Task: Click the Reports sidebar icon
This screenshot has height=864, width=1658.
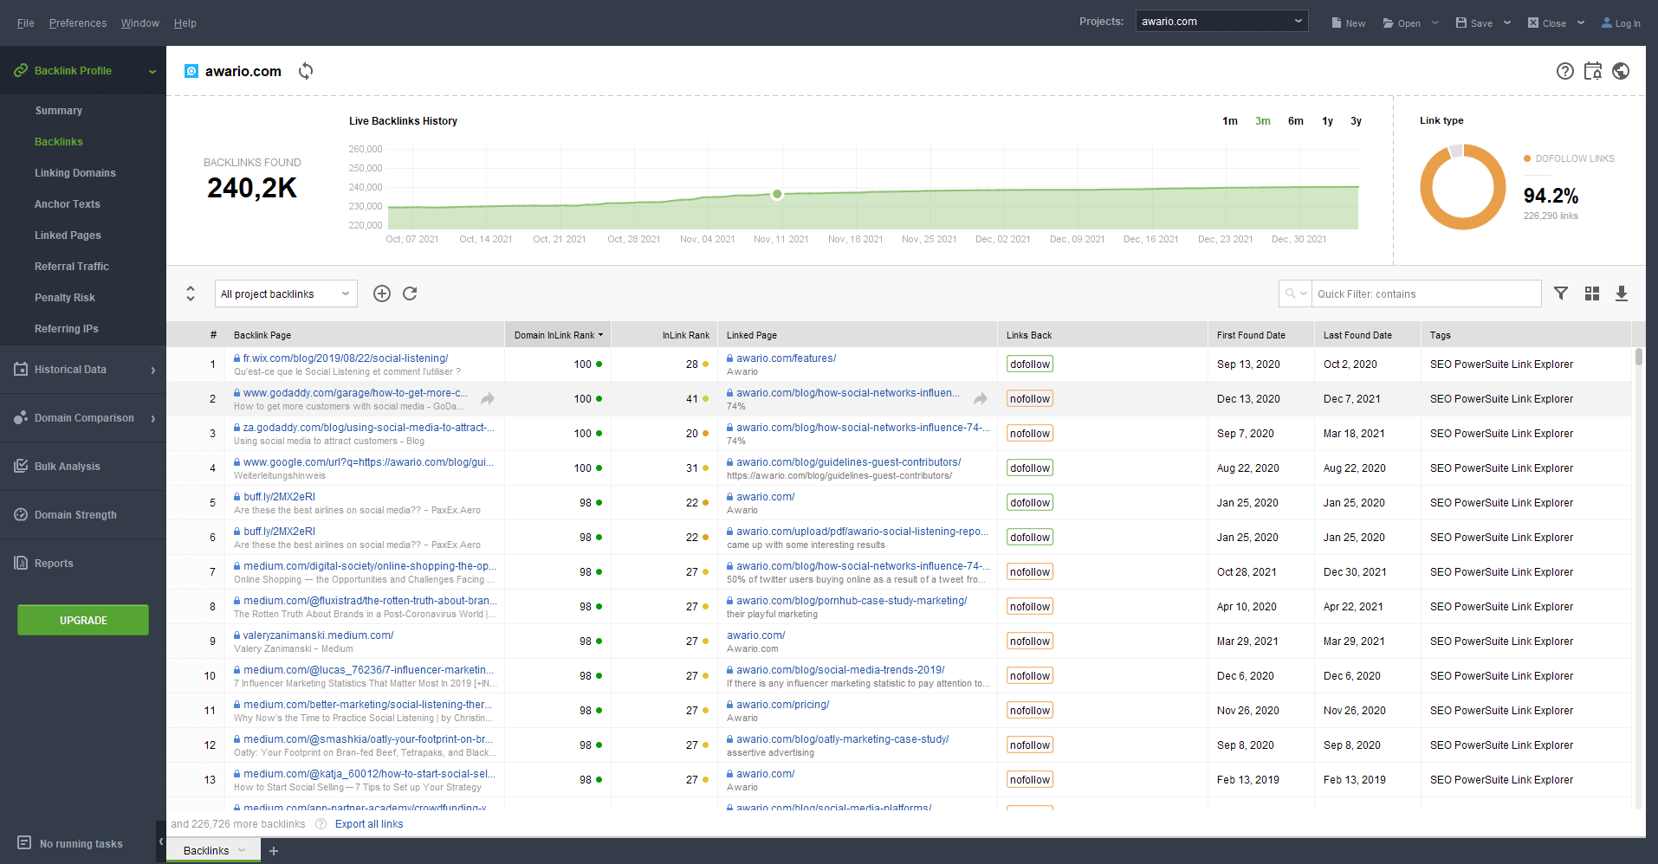Action: 21,563
